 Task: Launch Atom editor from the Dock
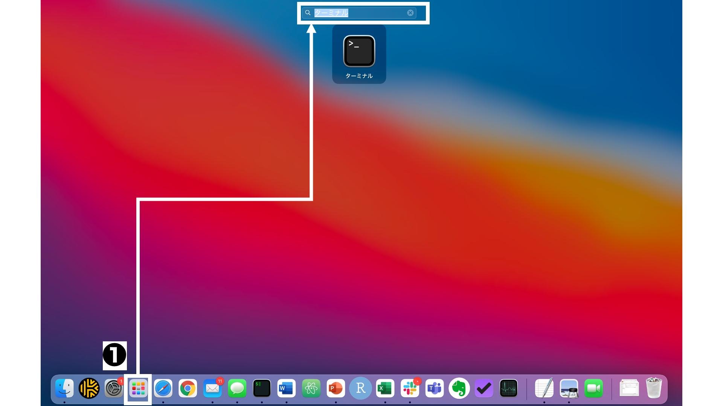click(311, 388)
